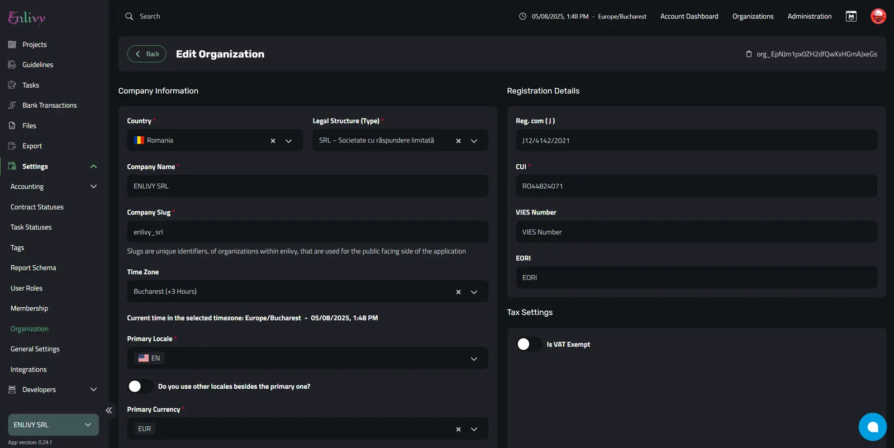This screenshot has height=448, width=894.
Task: Open Integrations settings
Action: (x=28, y=370)
